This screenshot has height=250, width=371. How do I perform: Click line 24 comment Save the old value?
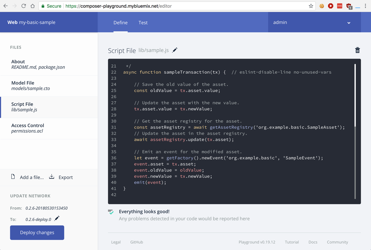pos(181,84)
